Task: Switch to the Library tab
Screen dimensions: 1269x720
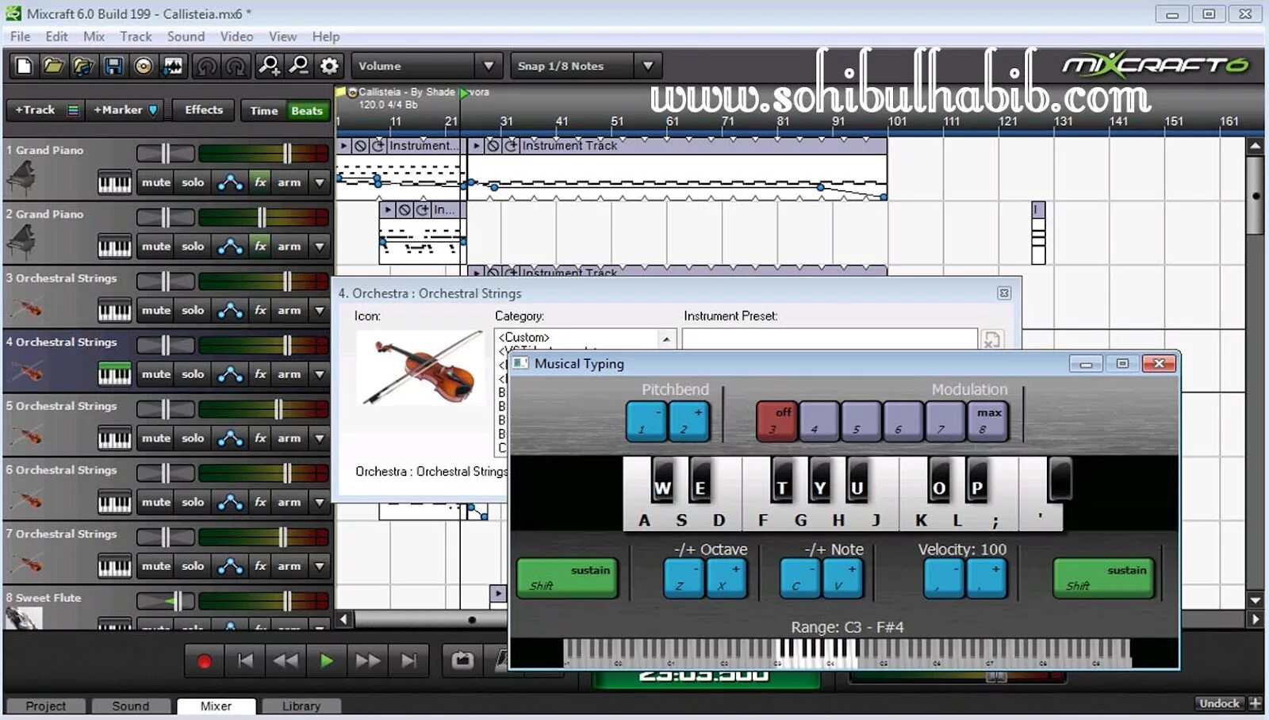Action: 301,706
